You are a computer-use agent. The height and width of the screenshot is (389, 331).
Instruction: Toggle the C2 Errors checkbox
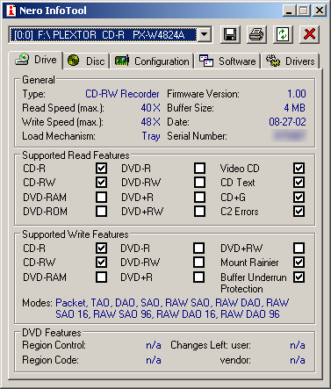(299, 211)
